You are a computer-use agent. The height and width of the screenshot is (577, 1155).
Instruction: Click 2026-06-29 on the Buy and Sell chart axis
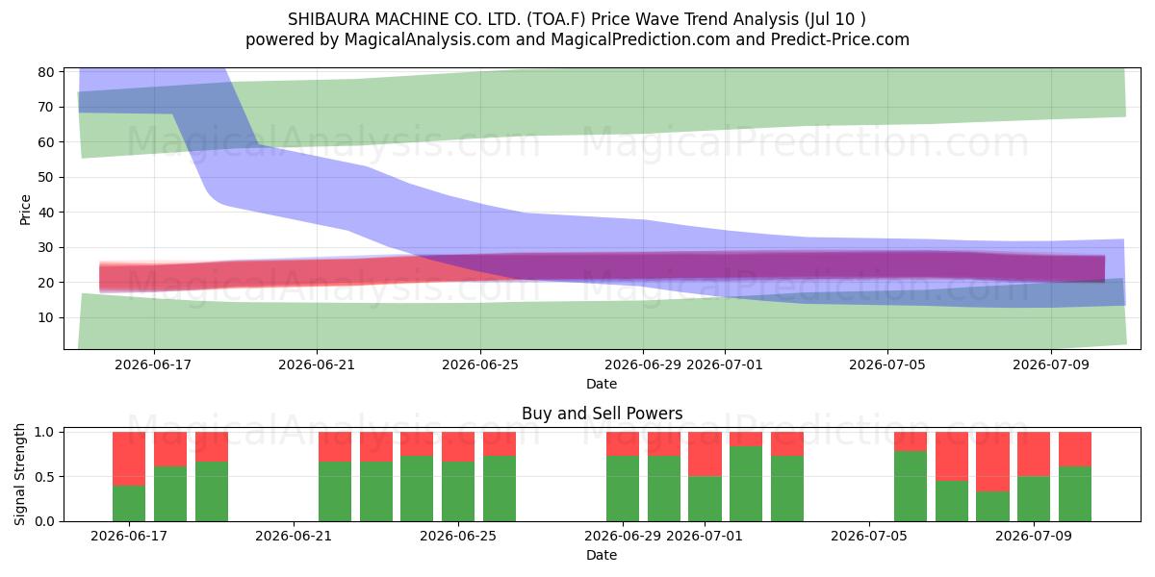pos(623,537)
